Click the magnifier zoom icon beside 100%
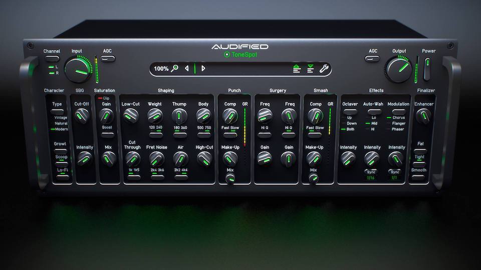This screenshot has width=481, height=270. [x=174, y=68]
